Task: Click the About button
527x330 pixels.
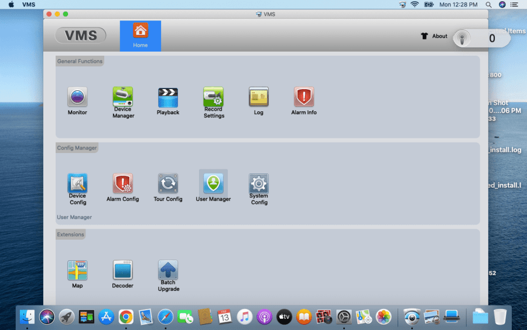Action: [434, 36]
